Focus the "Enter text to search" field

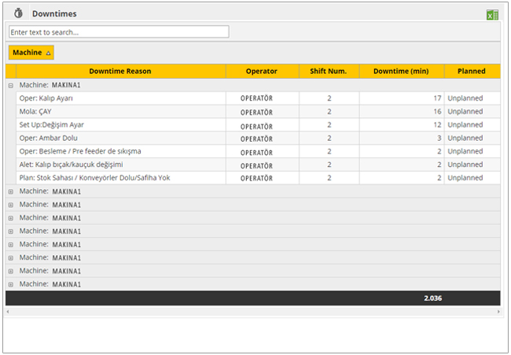pyautogui.click(x=119, y=31)
